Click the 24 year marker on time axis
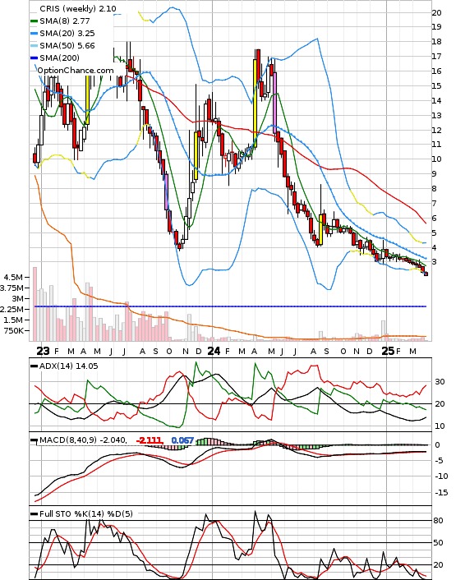Viewport: 465px width, 580px height. click(214, 351)
